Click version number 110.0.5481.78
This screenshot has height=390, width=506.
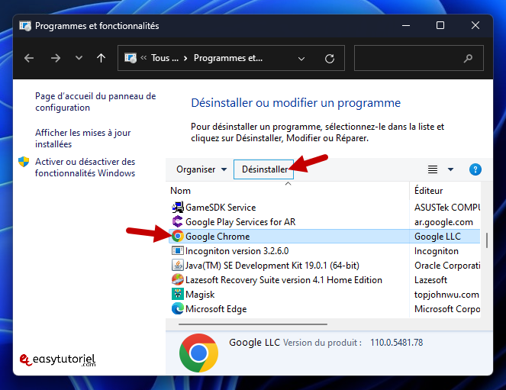(396, 342)
